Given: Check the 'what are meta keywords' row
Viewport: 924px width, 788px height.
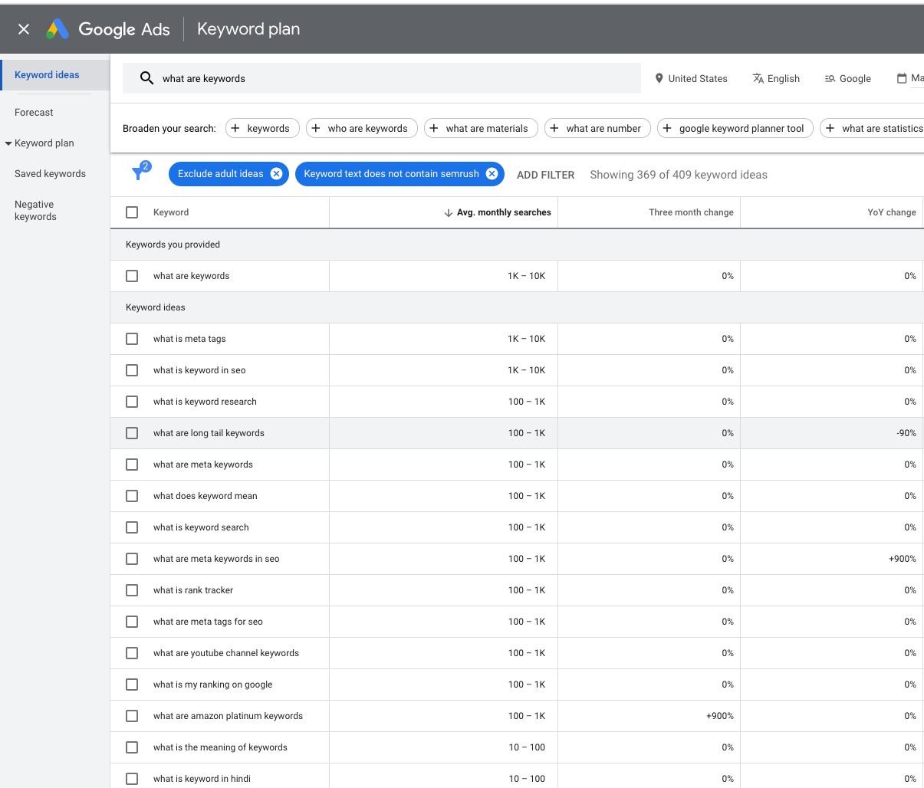Looking at the screenshot, I should point(132,465).
